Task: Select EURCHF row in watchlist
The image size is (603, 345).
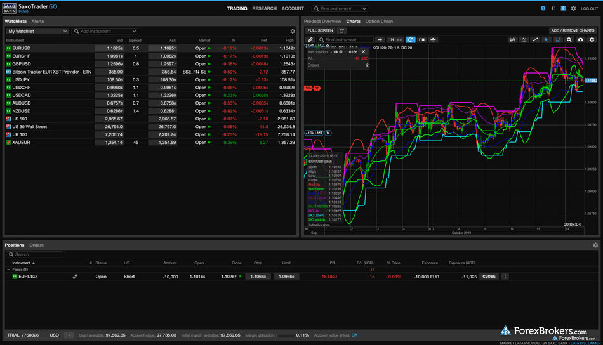Action: click(150, 56)
